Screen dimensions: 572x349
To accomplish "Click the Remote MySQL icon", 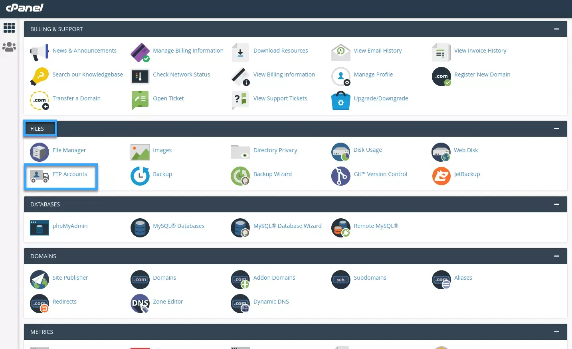I will tap(341, 228).
